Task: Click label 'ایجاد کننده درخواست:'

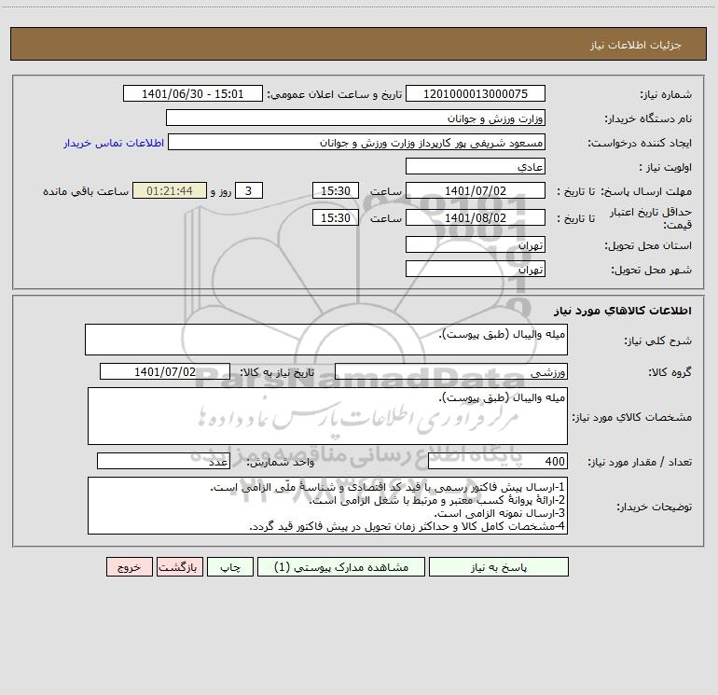Action: (640, 143)
